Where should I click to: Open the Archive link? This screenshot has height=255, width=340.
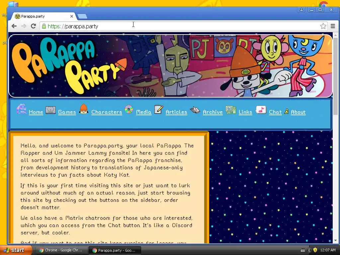tap(213, 112)
